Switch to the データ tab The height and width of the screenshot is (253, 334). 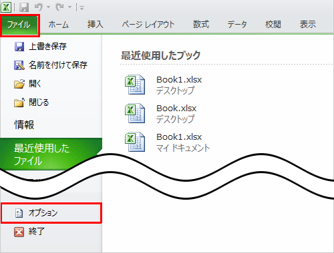(237, 24)
